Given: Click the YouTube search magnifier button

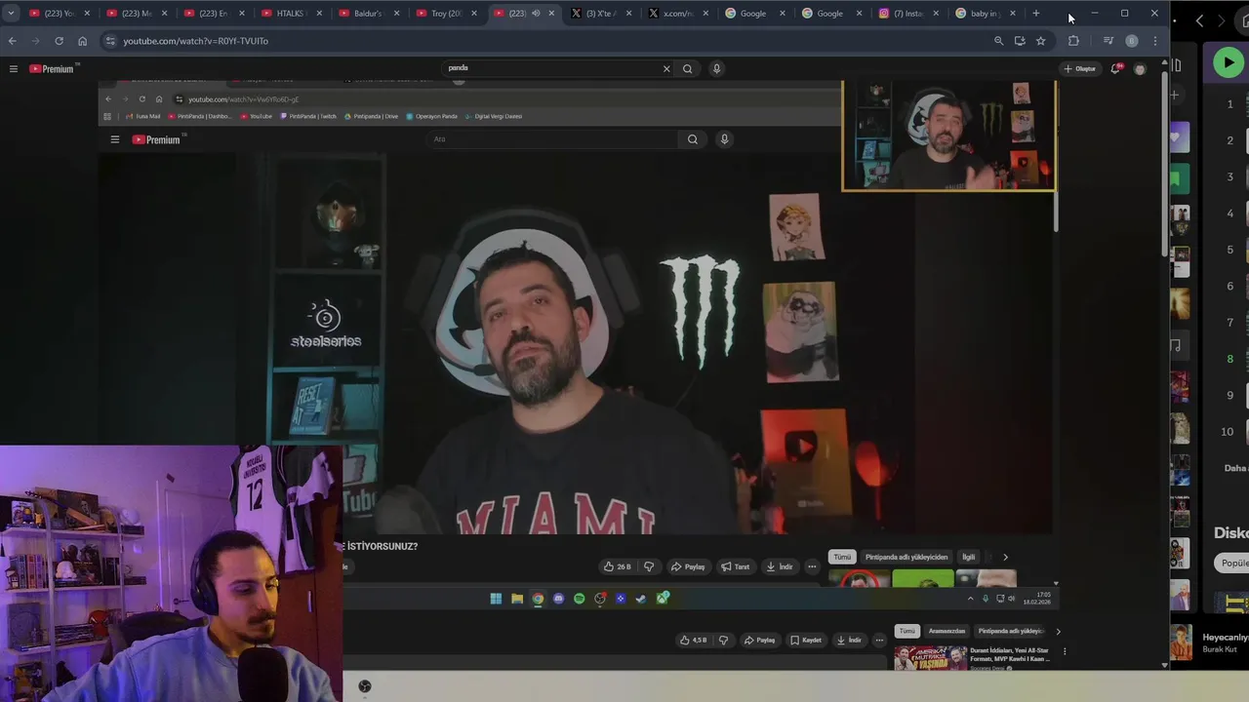Looking at the screenshot, I should point(687,68).
